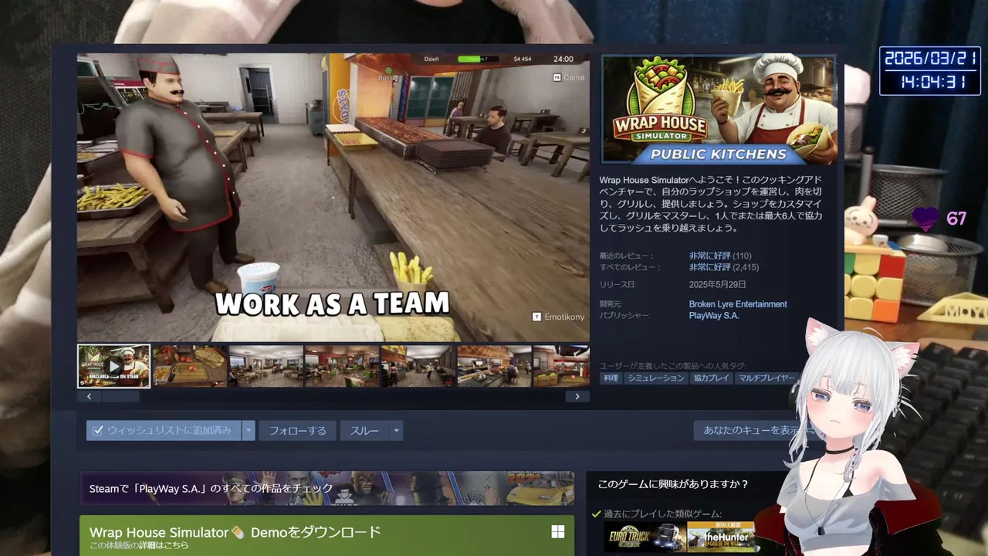988x556 pixels.
Task: Expand the dropdown arrow beside スルー button
Action: (396, 430)
